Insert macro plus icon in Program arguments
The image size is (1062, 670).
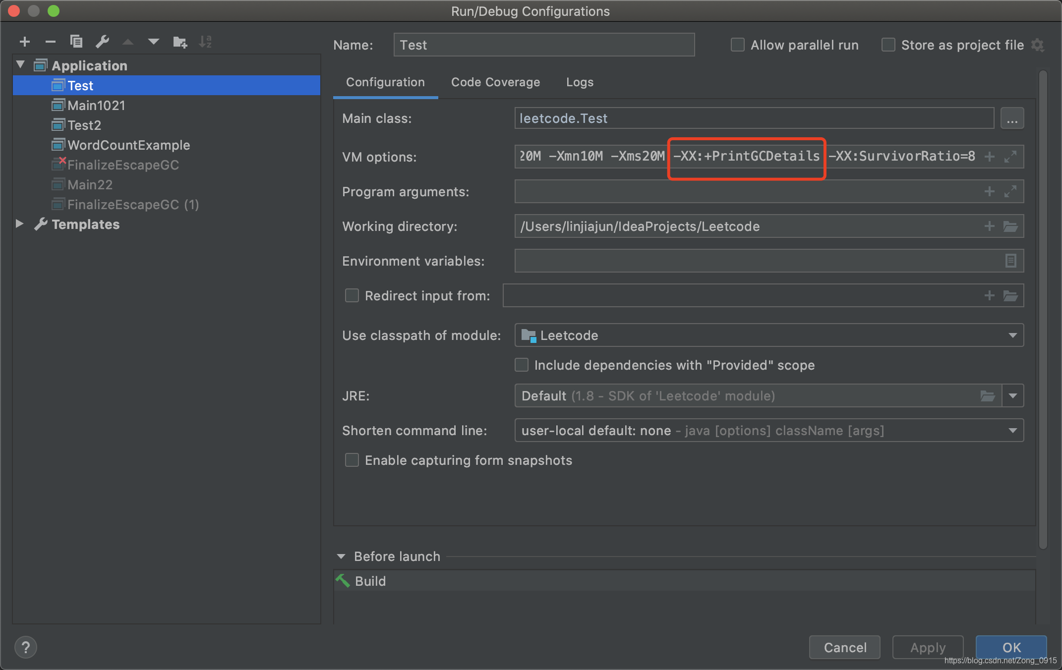[x=990, y=191]
